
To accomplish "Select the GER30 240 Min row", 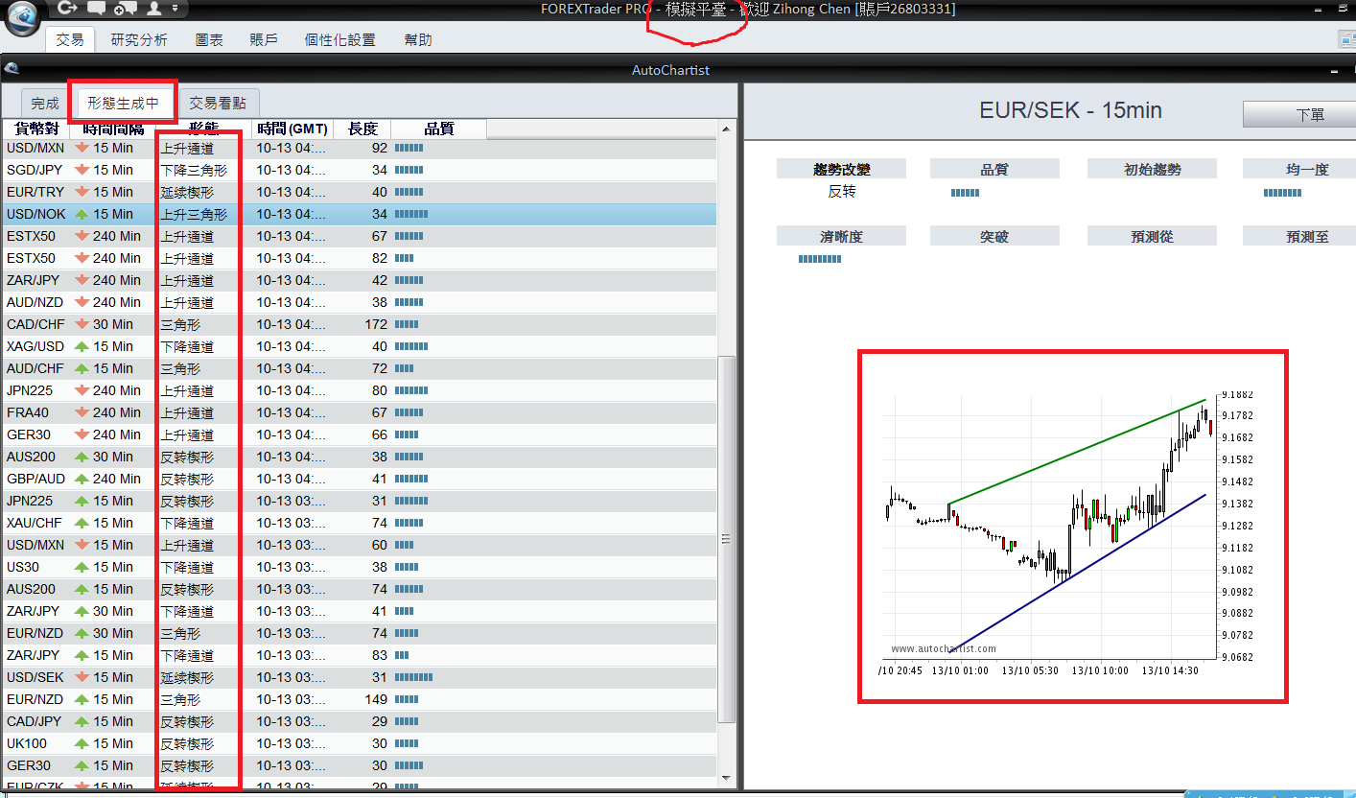I will [x=360, y=434].
